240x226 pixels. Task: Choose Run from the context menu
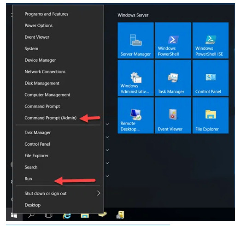(x=58, y=179)
